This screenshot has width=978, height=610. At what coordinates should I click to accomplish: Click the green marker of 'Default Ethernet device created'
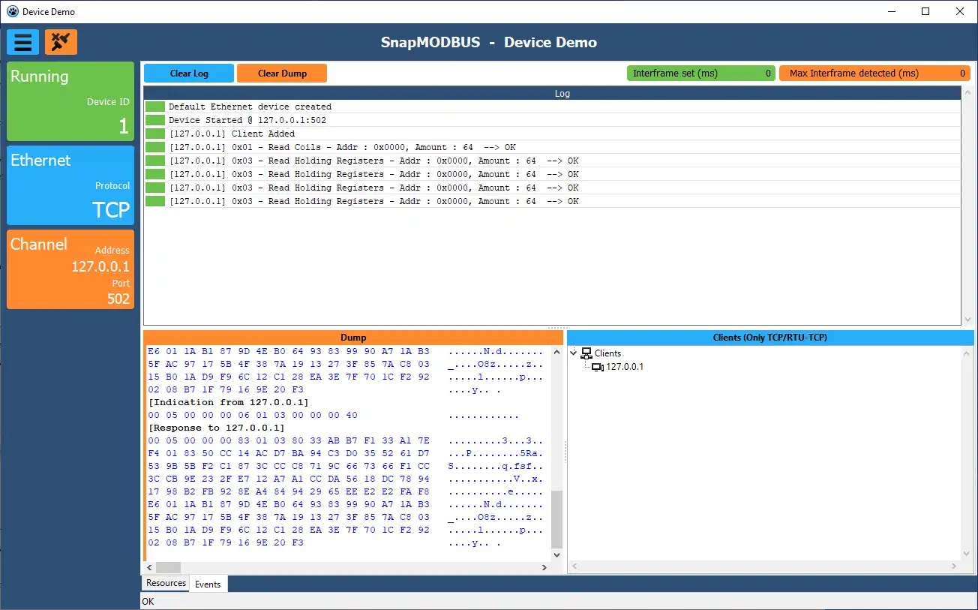155,107
